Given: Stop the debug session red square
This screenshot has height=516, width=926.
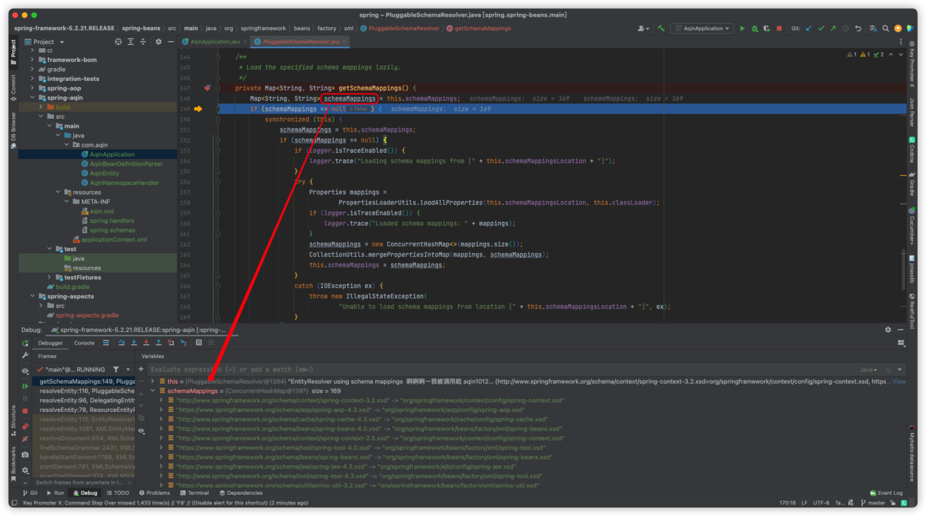Looking at the screenshot, I should click(25, 411).
